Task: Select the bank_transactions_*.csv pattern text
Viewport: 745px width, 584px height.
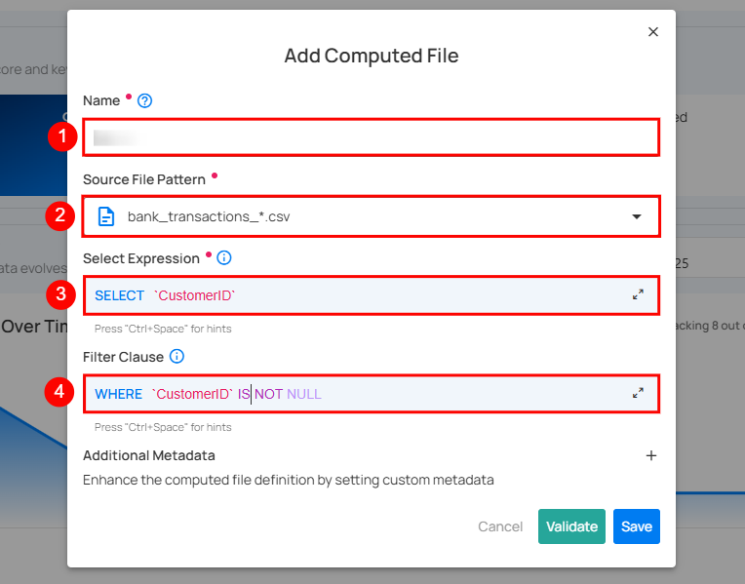Action: [209, 216]
